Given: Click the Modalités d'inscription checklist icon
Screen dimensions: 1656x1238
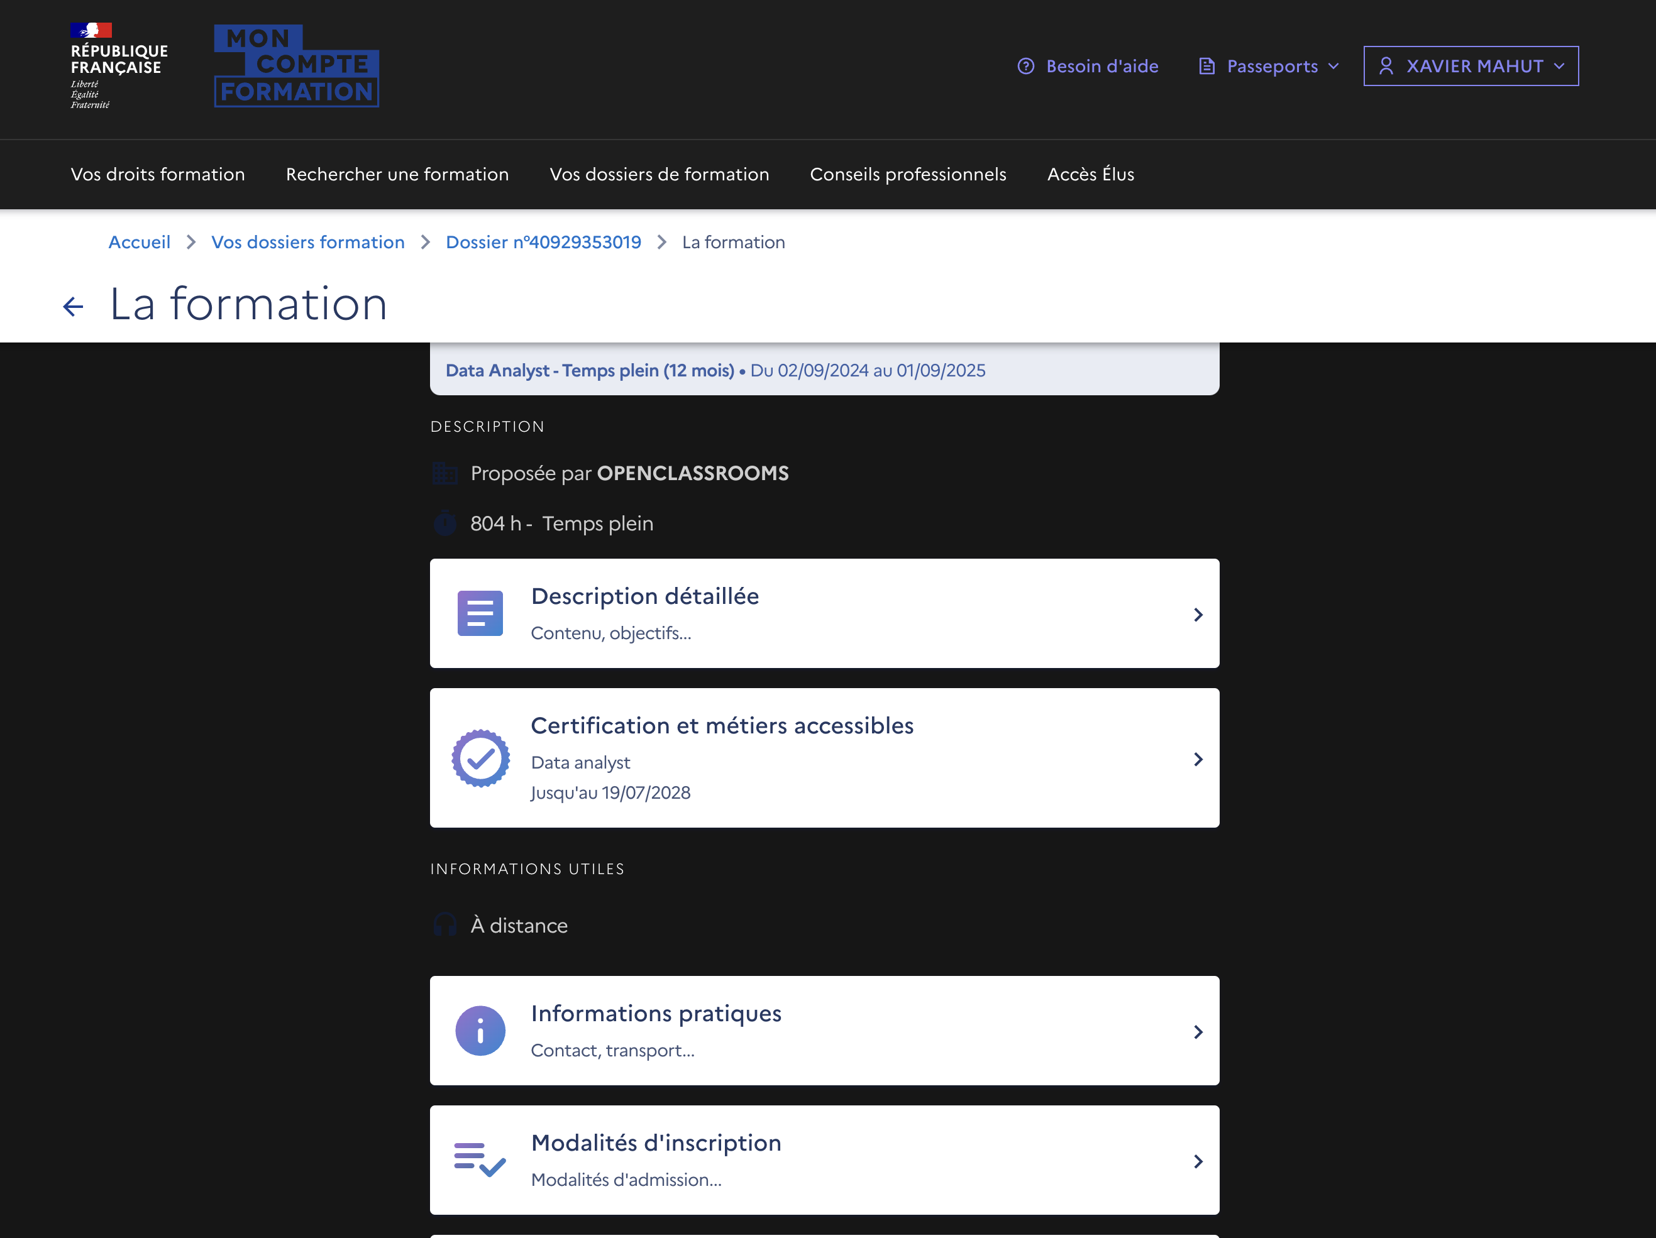Looking at the screenshot, I should coord(480,1159).
